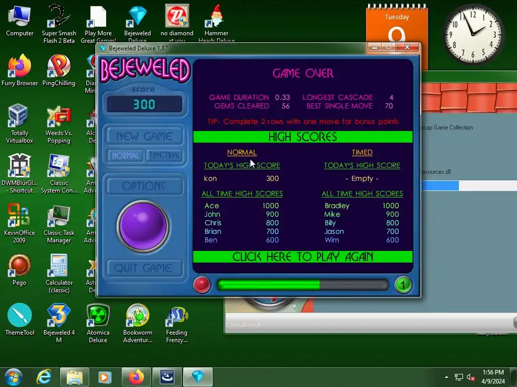Viewport: 517px width, 387px height.
Task: Click the Quit Game button
Action: [x=144, y=268]
